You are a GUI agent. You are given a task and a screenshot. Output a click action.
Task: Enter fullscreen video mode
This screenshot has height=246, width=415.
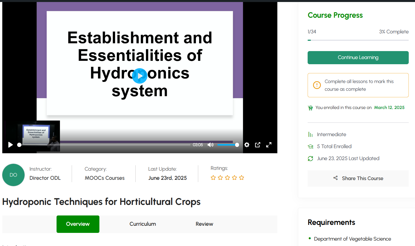point(269,145)
